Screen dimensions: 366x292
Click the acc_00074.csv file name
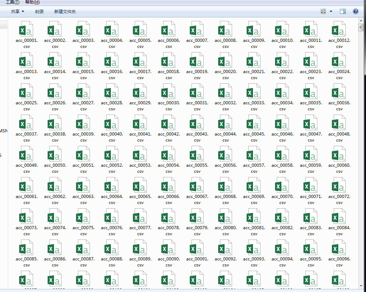tap(55, 231)
